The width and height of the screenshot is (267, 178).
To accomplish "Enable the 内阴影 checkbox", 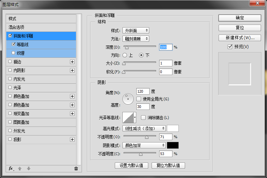I will pyautogui.click(x=10, y=70).
